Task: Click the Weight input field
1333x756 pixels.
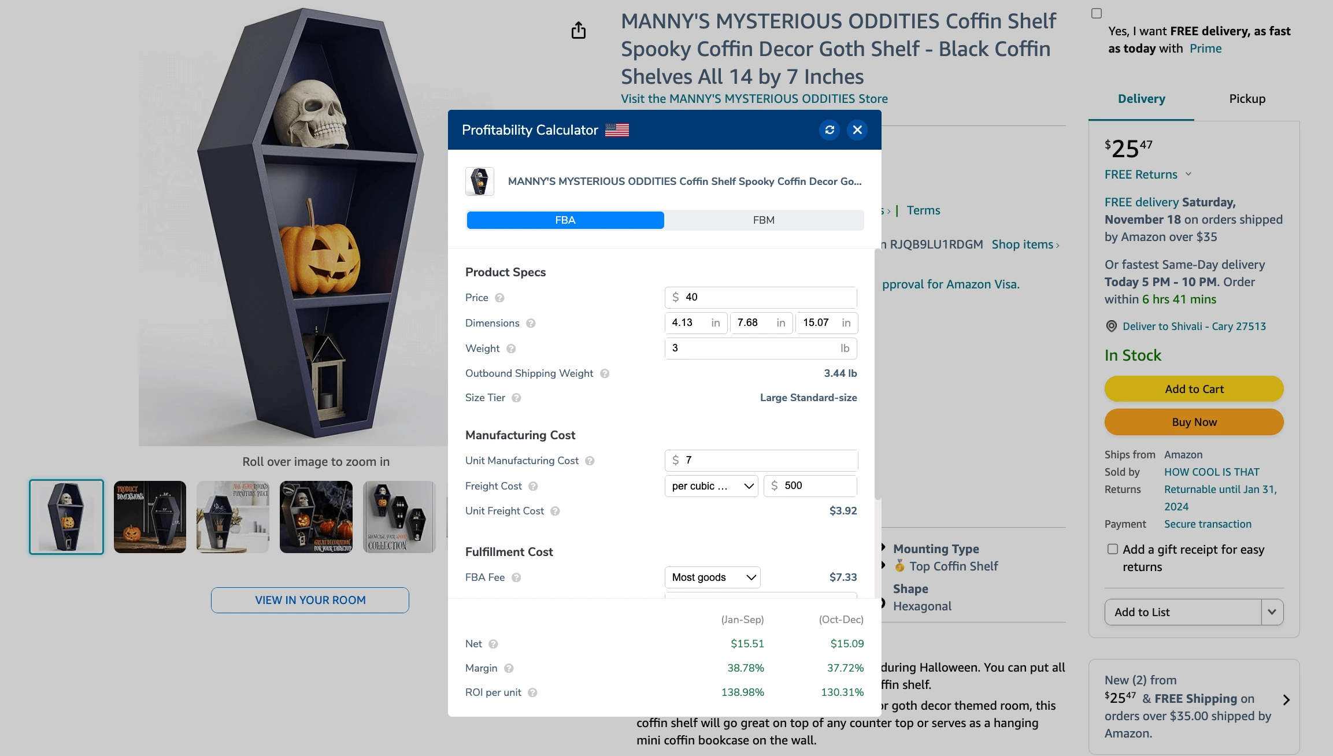Action: coord(761,349)
